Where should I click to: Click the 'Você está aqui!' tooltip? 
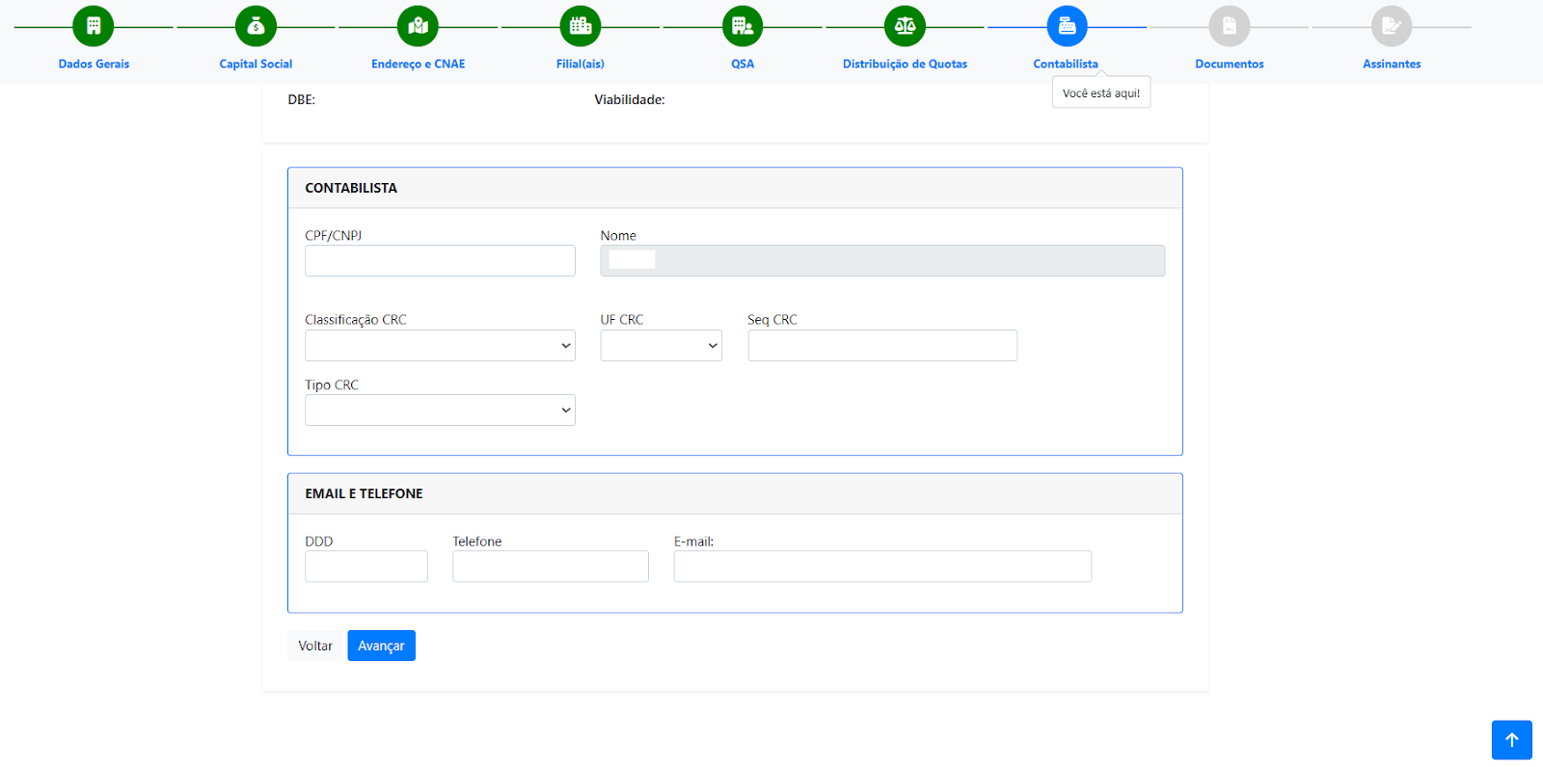coord(1101,93)
